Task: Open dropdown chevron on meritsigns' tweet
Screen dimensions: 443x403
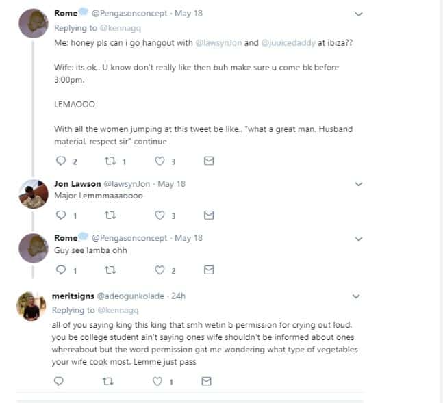Action: point(355,297)
